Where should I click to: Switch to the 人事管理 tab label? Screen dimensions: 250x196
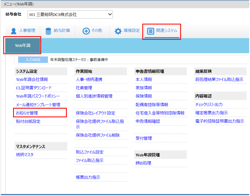tap(27, 30)
